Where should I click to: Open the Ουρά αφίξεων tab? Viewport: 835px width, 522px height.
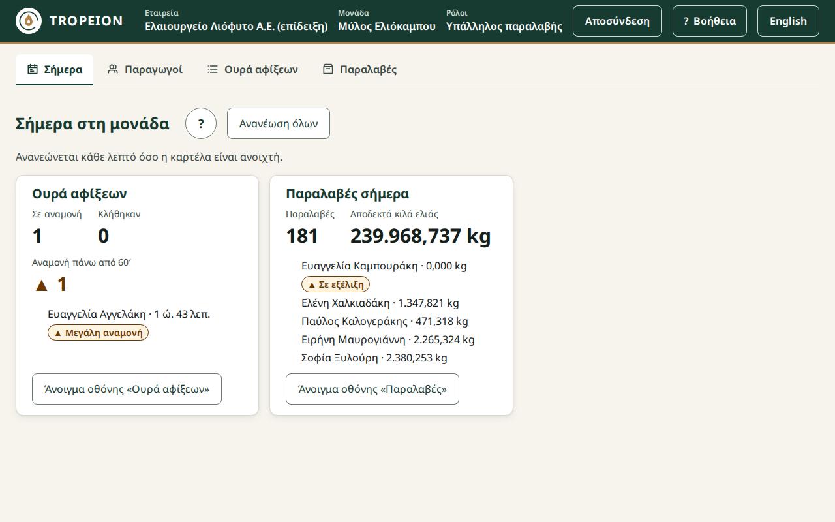pos(252,69)
